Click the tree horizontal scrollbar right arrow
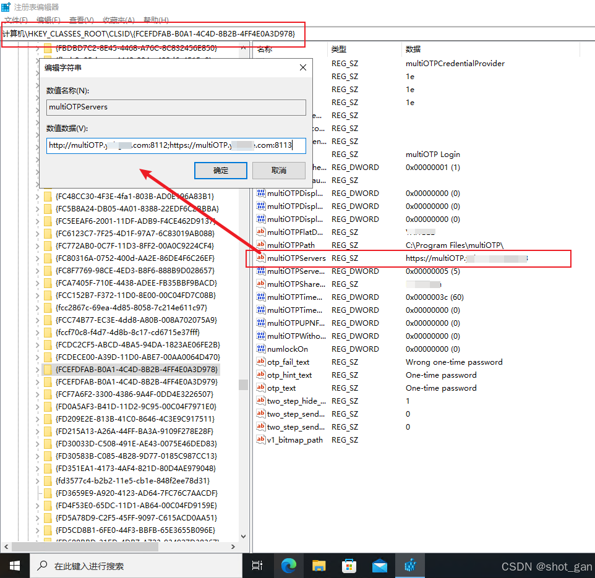595x578 pixels. [x=233, y=546]
